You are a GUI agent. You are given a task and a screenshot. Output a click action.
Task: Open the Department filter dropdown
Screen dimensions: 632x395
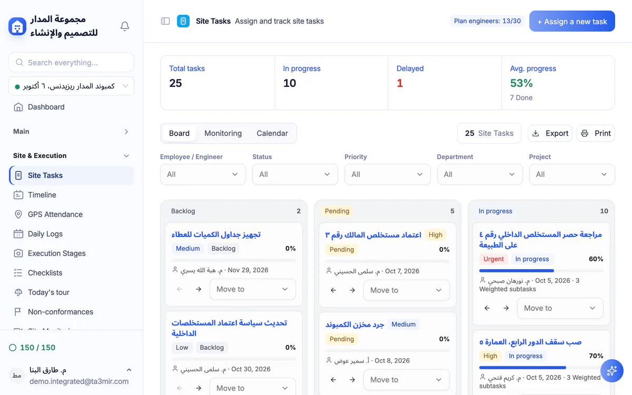click(480, 174)
